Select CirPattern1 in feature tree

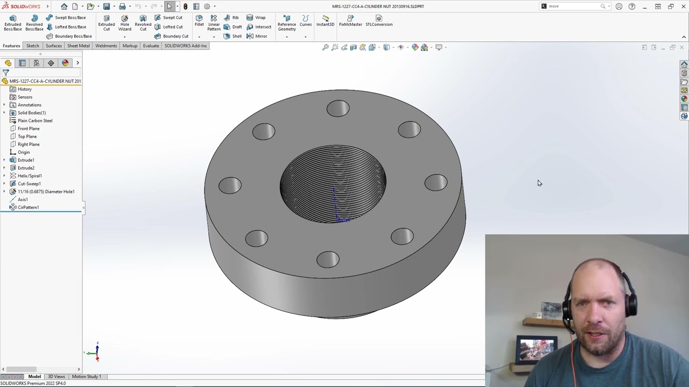(x=24, y=207)
